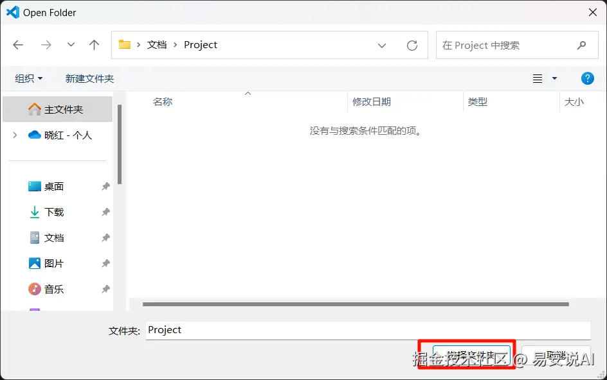Open 下载 in quick access
The image size is (607, 380).
(x=46, y=212)
